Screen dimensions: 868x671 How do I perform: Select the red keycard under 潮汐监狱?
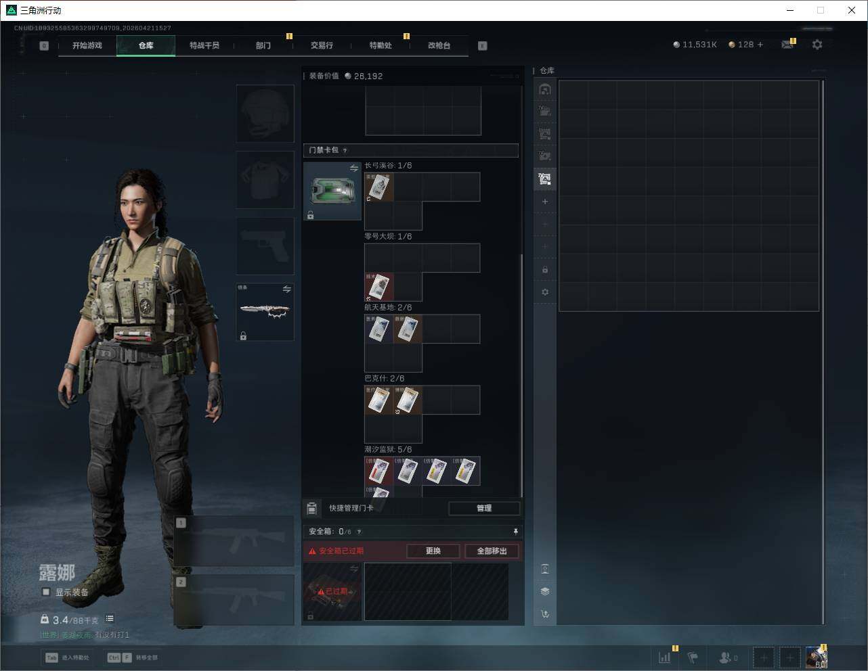click(379, 471)
